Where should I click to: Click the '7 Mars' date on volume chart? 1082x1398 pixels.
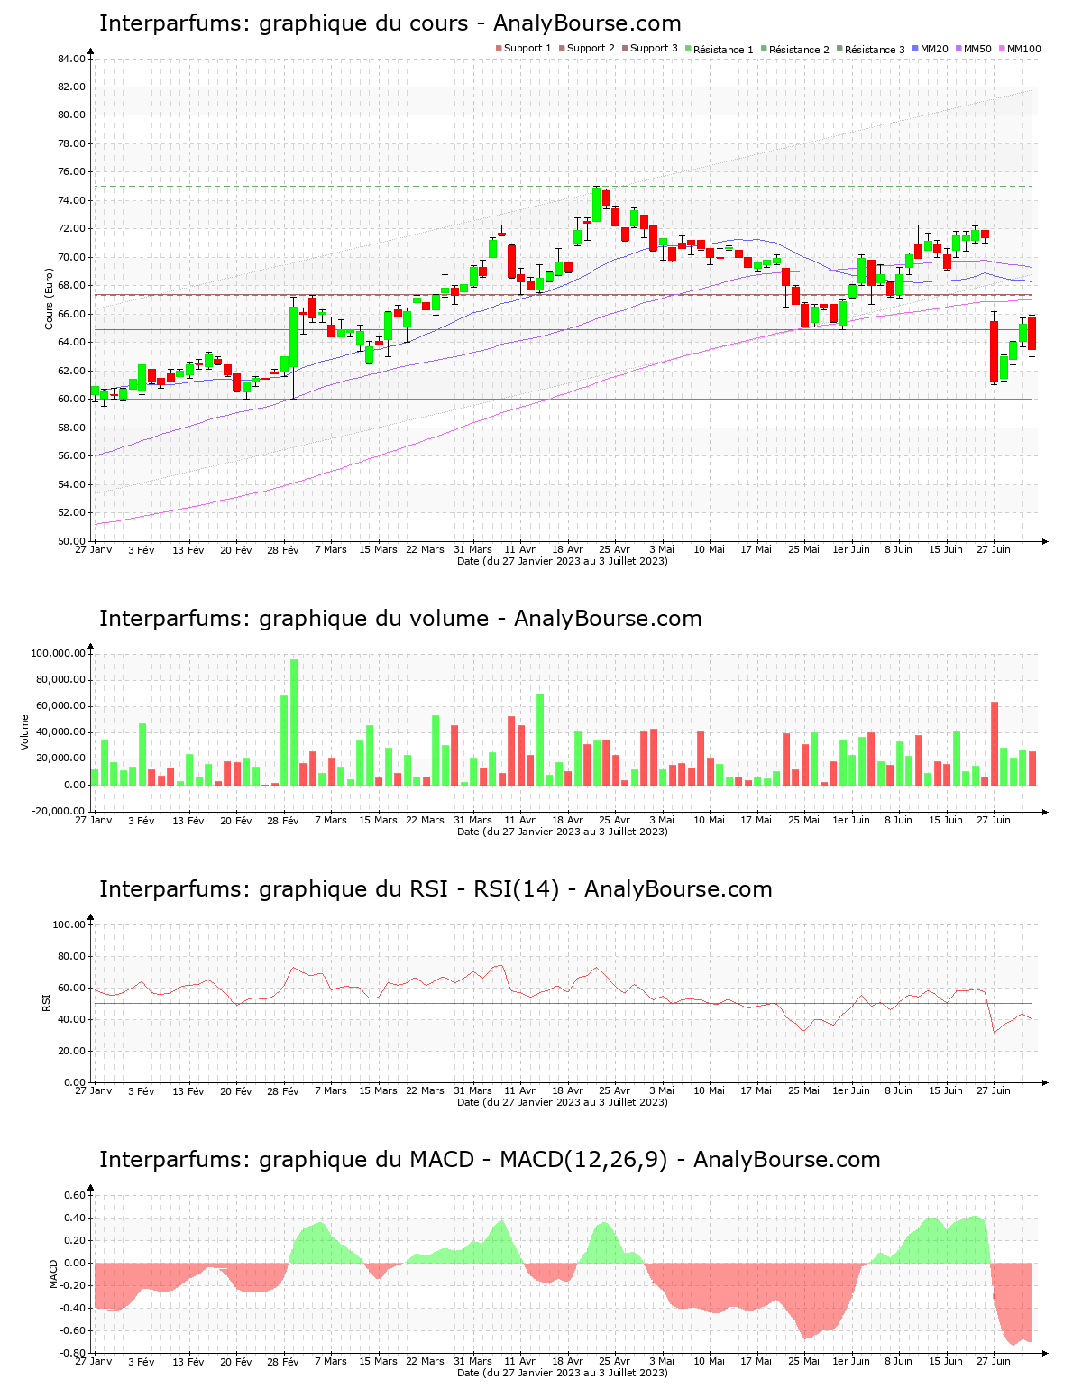point(331,821)
